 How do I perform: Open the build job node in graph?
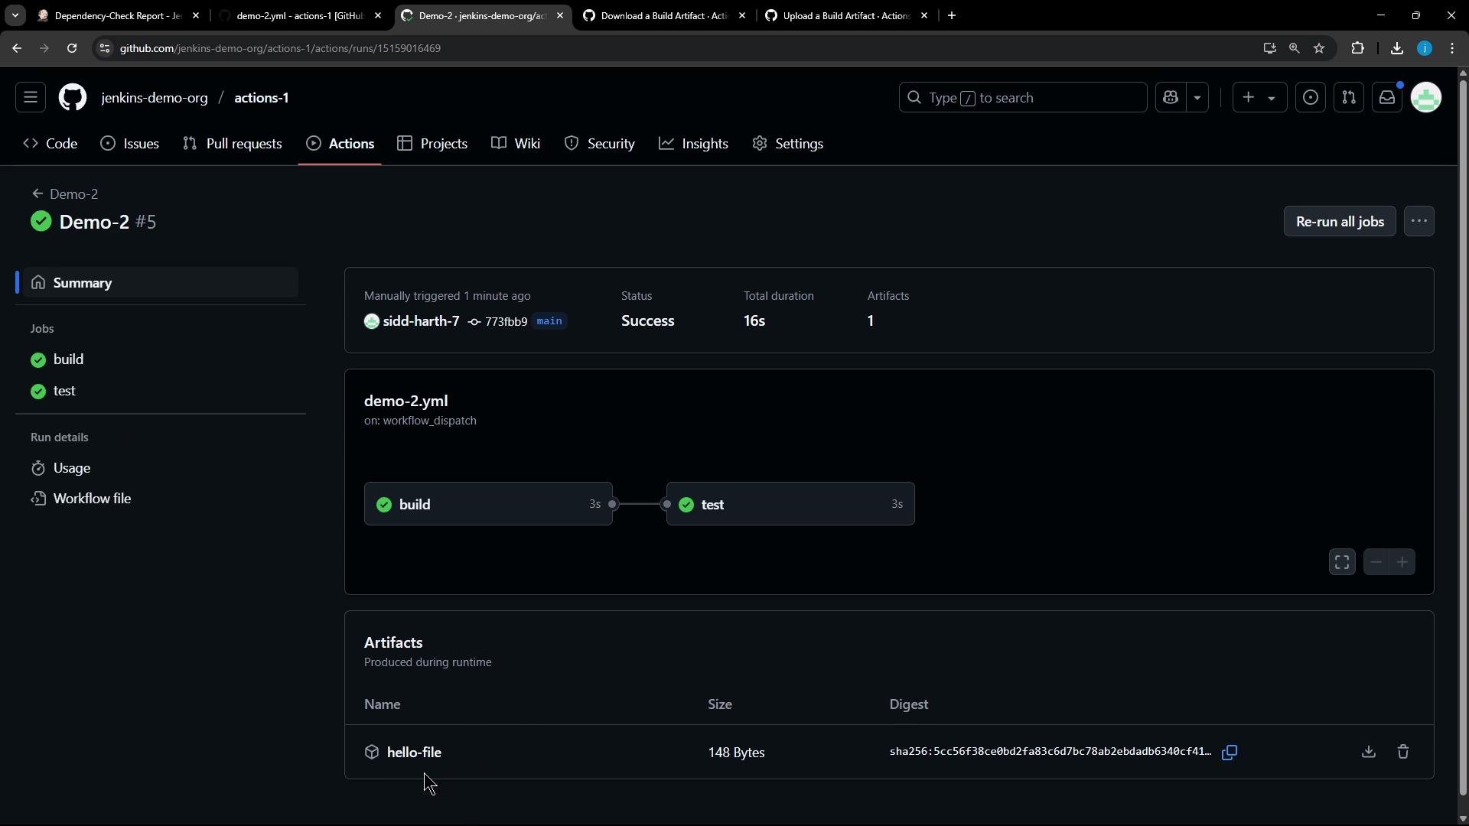tap(488, 504)
